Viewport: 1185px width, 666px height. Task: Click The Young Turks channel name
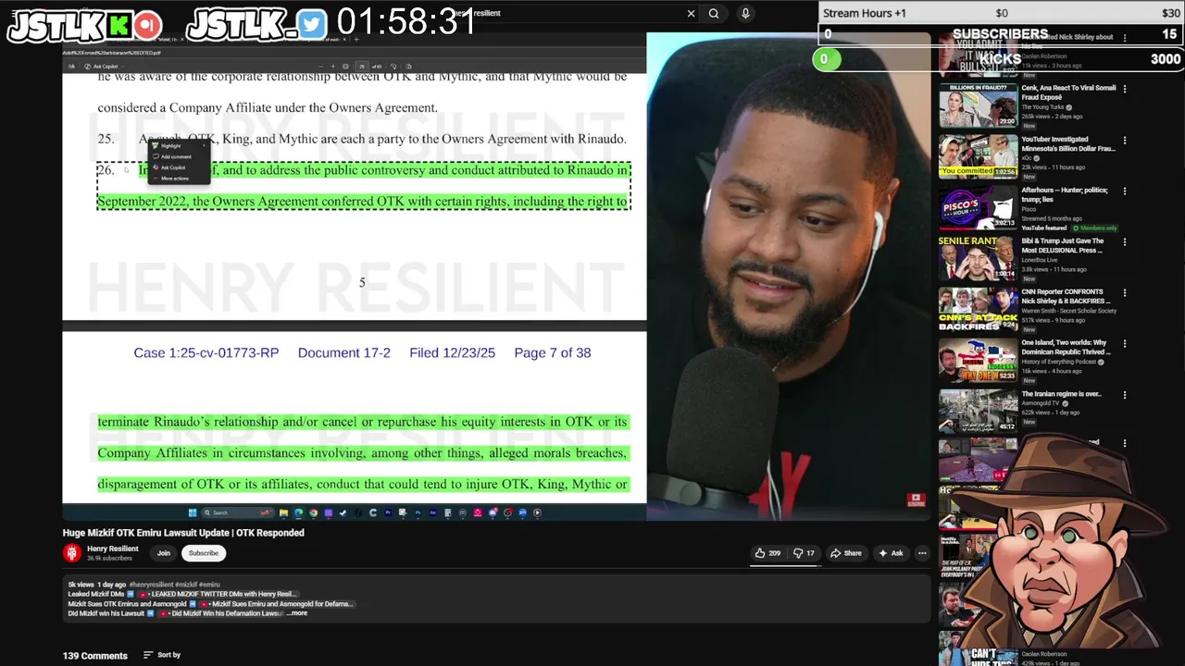(1043, 107)
